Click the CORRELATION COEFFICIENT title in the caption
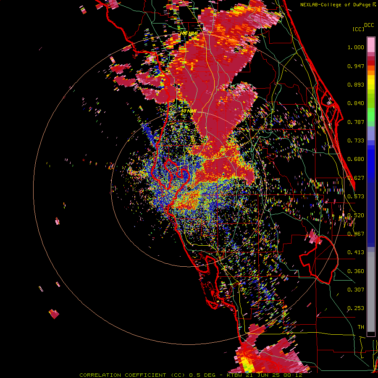 click(123, 375)
